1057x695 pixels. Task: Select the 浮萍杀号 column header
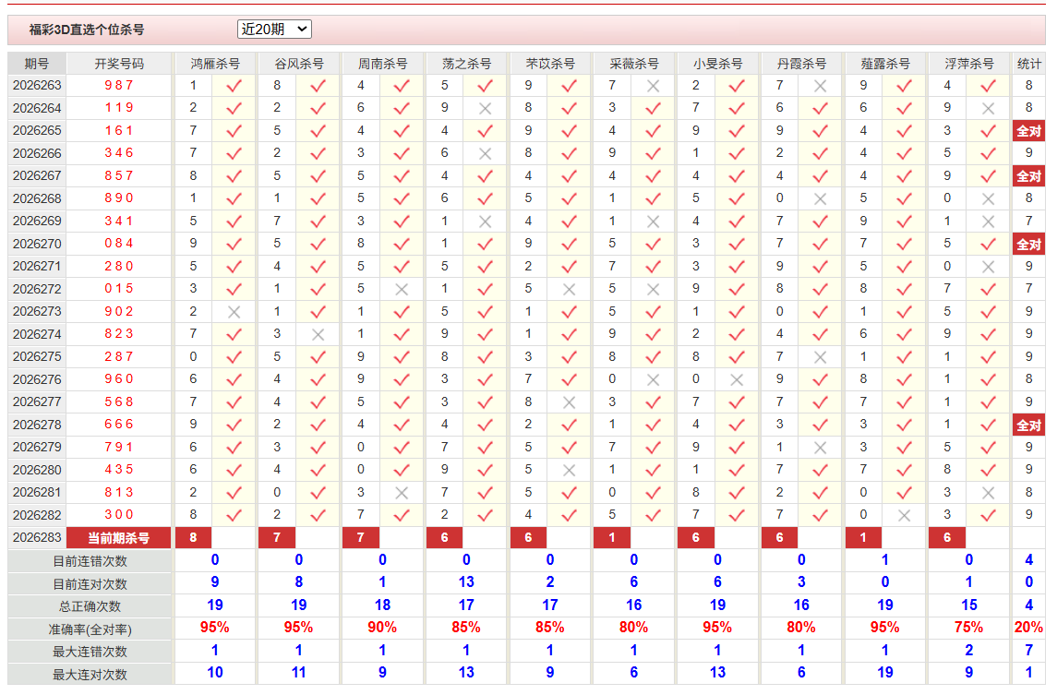point(968,64)
